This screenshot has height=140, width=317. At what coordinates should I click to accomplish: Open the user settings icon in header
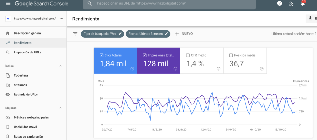[x=291, y=4]
